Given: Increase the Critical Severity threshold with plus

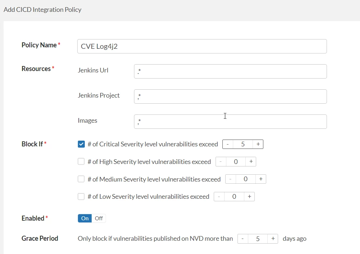Looking at the screenshot, I should 258,144.
